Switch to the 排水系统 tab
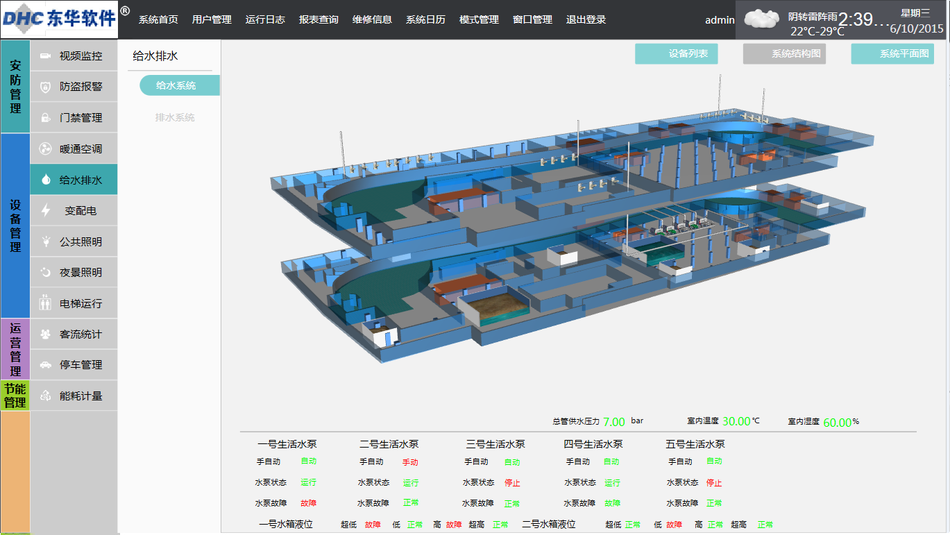 tap(175, 117)
